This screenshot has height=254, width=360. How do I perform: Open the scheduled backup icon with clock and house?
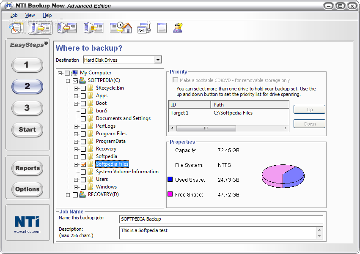coord(121,28)
